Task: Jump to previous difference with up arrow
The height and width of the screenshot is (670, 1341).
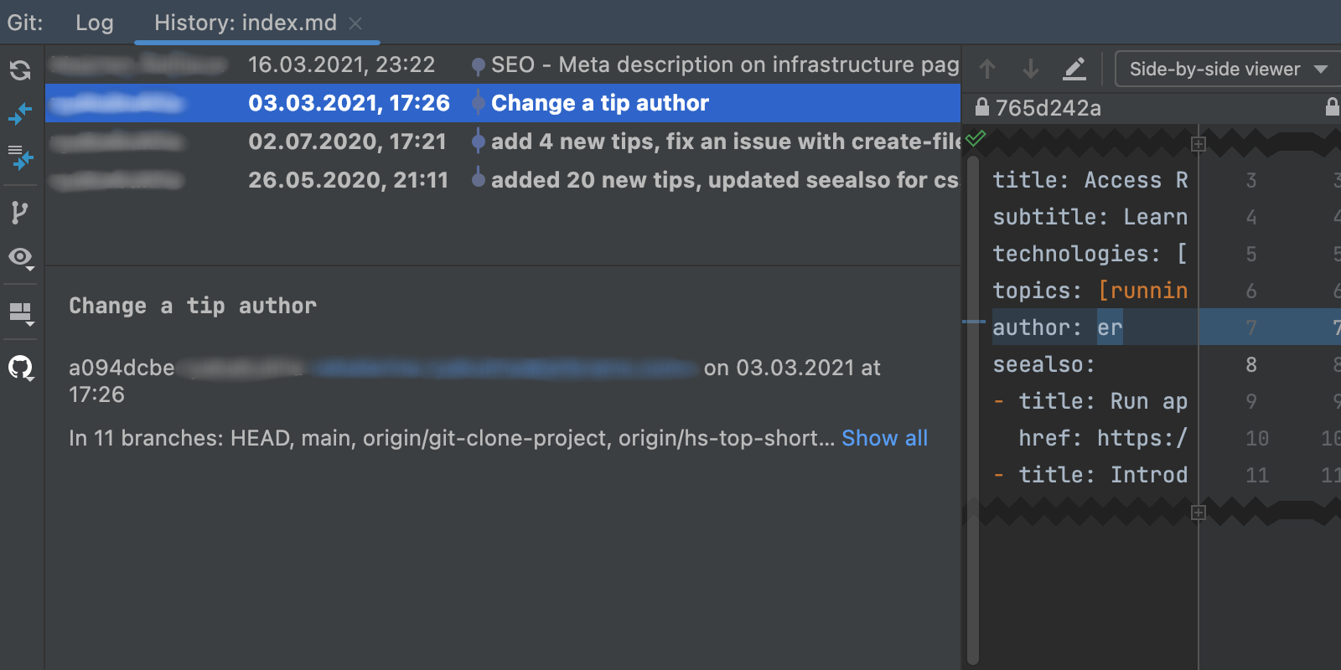Action: click(x=987, y=70)
